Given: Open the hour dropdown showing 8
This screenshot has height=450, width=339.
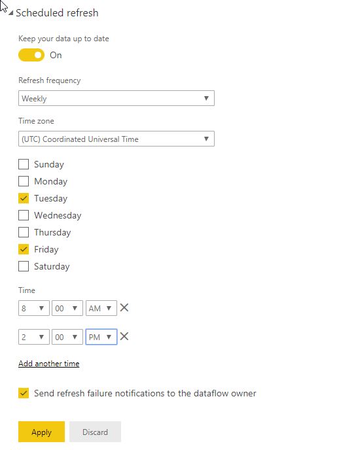Looking at the screenshot, I should click(x=34, y=308).
